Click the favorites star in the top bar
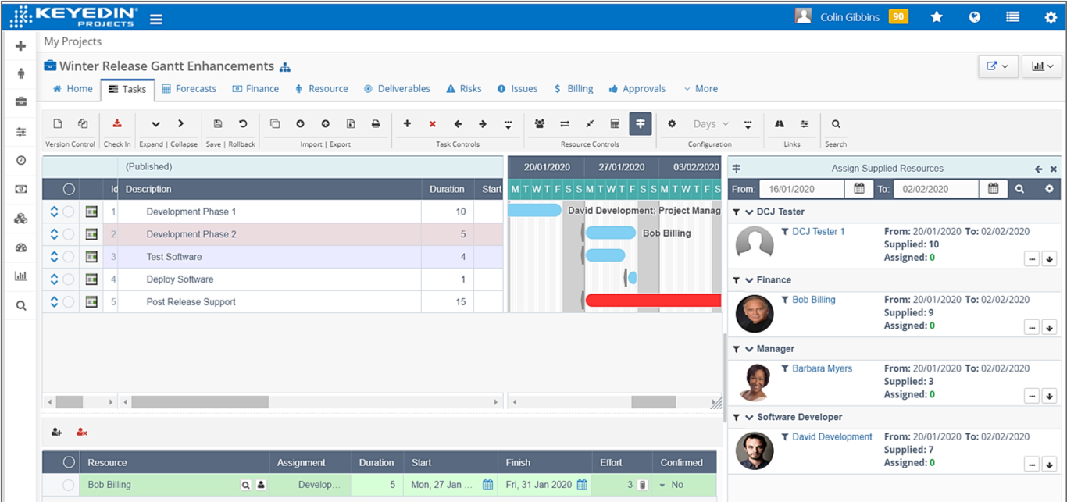 pos(937,17)
